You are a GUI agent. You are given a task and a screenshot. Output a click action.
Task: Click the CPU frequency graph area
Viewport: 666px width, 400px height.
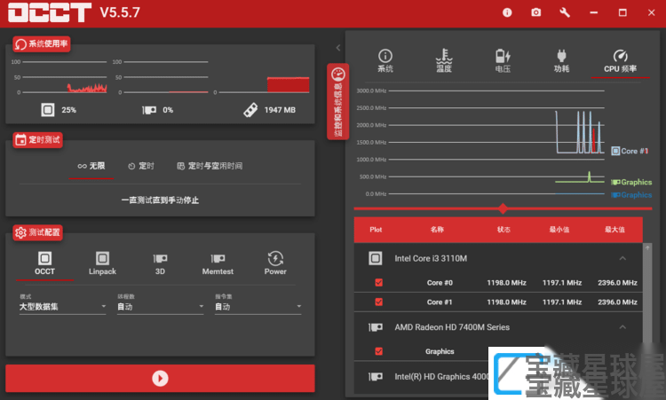[496, 142]
